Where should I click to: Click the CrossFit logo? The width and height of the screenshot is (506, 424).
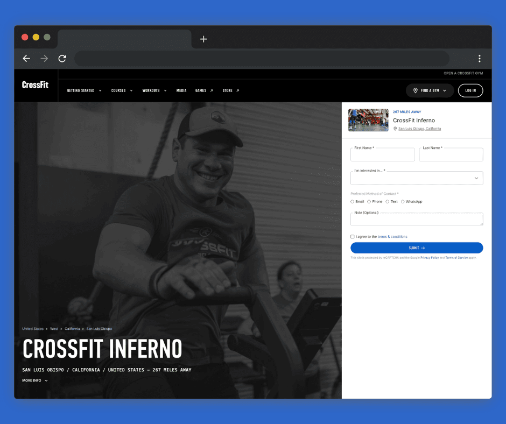(35, 85)
